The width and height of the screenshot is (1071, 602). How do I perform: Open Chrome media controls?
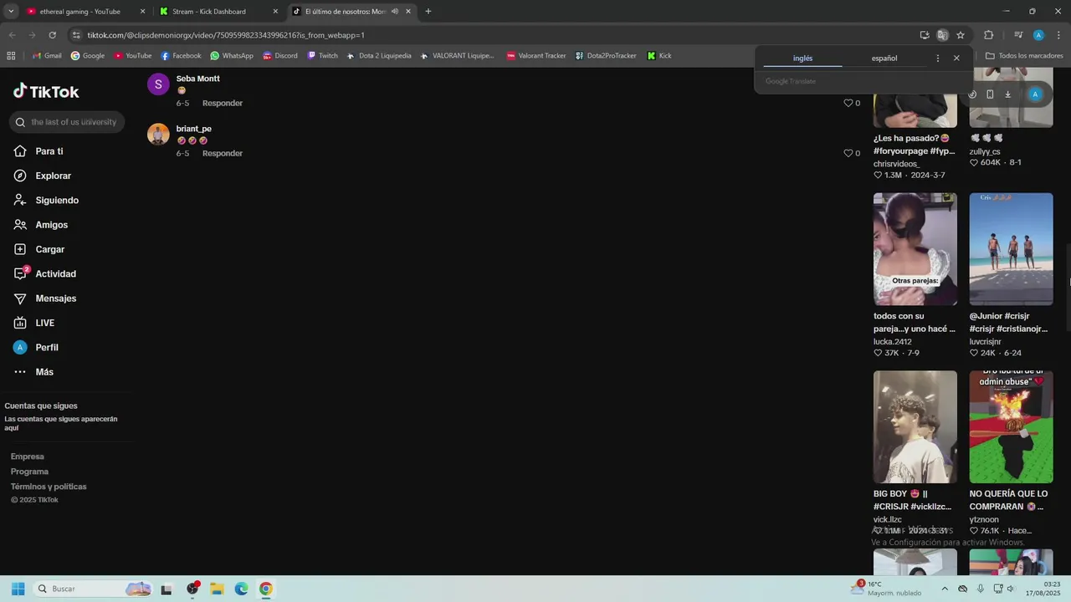(1018, 35)
